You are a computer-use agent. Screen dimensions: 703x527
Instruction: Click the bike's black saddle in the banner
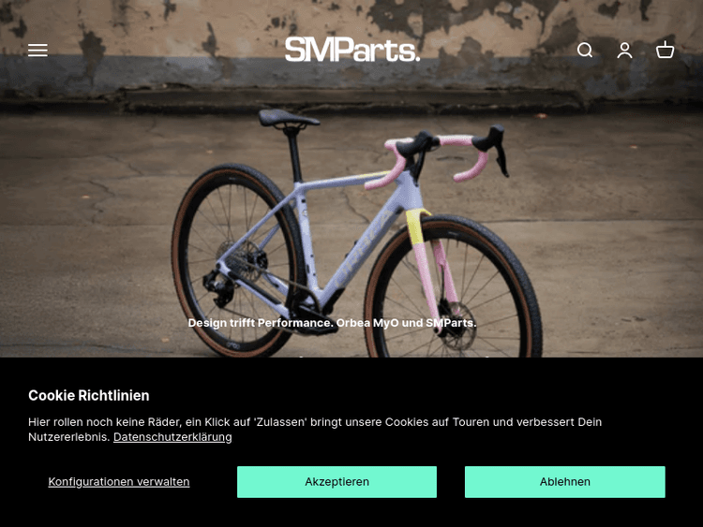[288, 119]
